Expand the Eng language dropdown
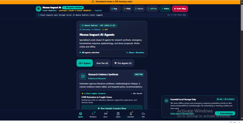Screen dimensions: 243x123 (115, 9)
